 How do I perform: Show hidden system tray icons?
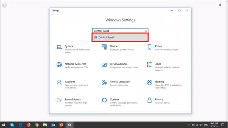pyautogui.click(x=189, y=125)
